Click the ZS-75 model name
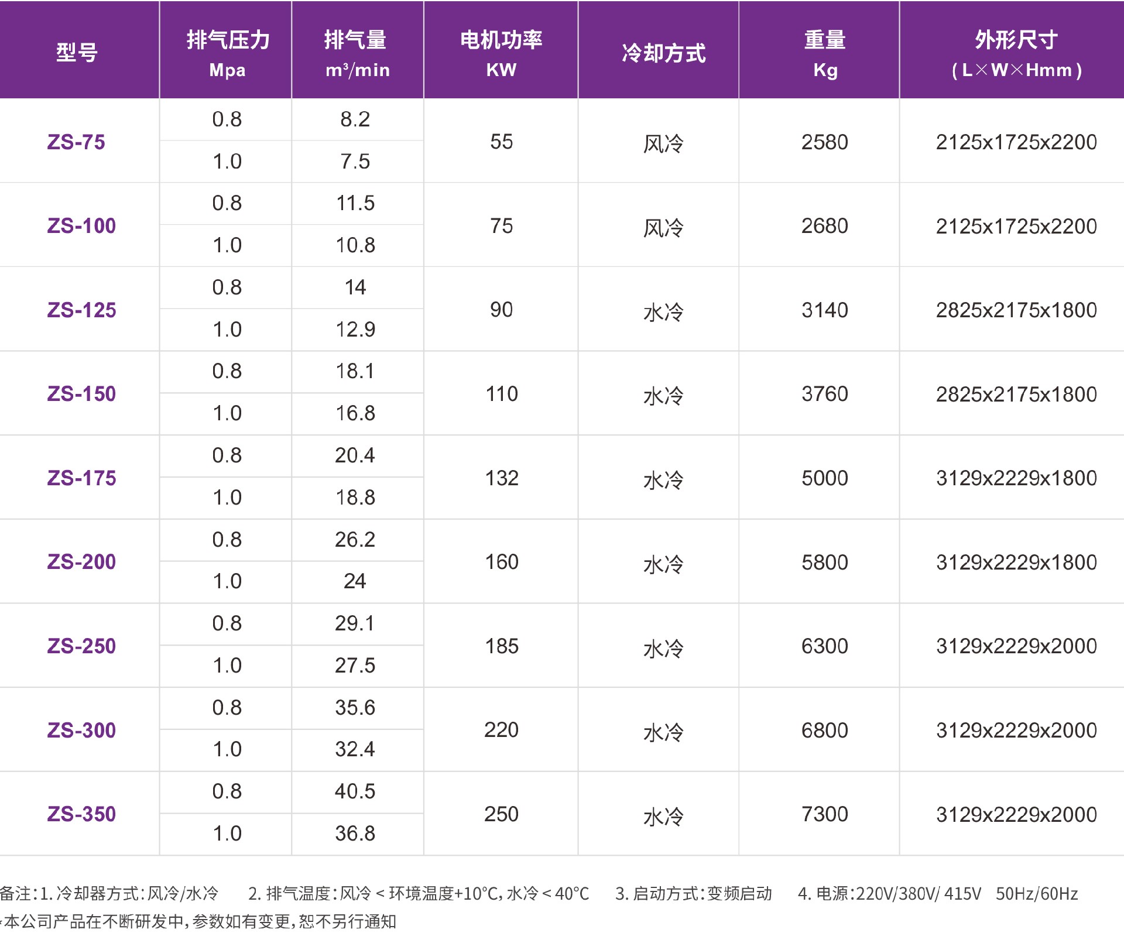Screen dimensions: 1124x943 click(76, 142)
